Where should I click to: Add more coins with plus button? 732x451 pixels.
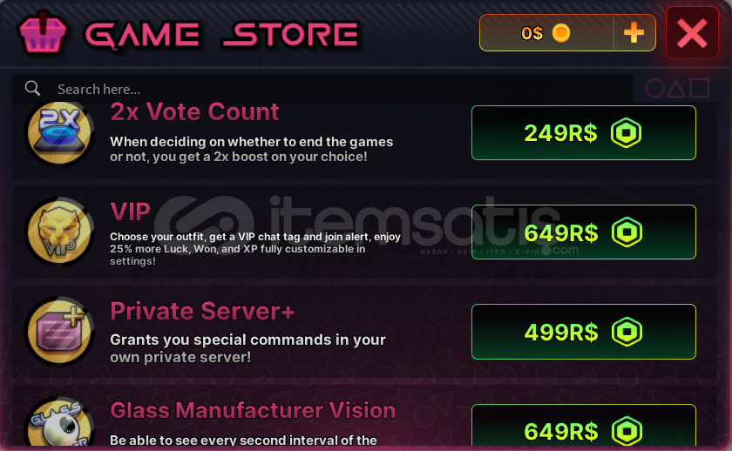[634, 32]
